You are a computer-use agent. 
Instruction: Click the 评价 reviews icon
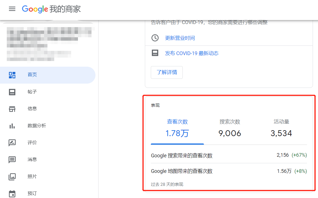pyautogui.click(x=12, y=143)
